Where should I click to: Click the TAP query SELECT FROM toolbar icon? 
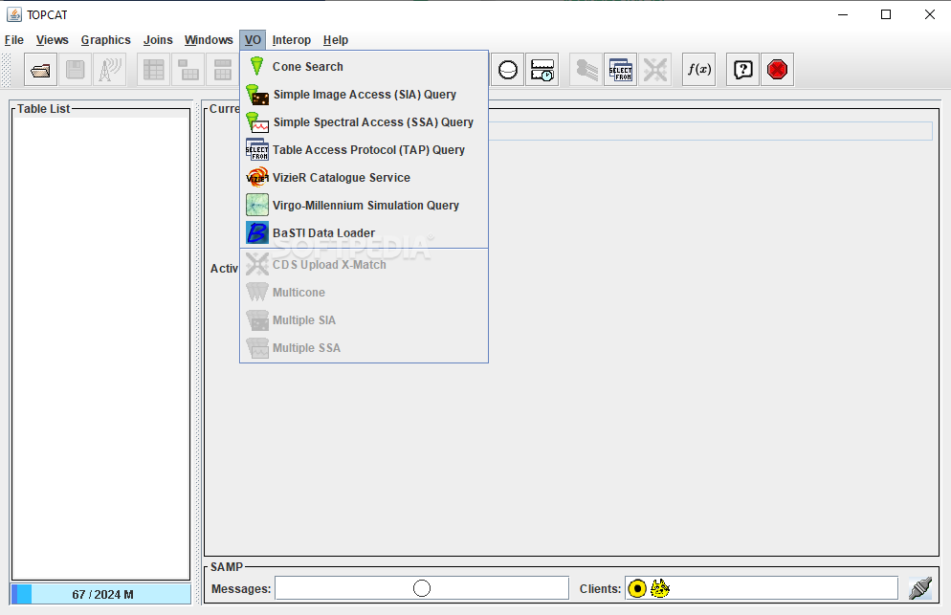click(x=621, y=70)
